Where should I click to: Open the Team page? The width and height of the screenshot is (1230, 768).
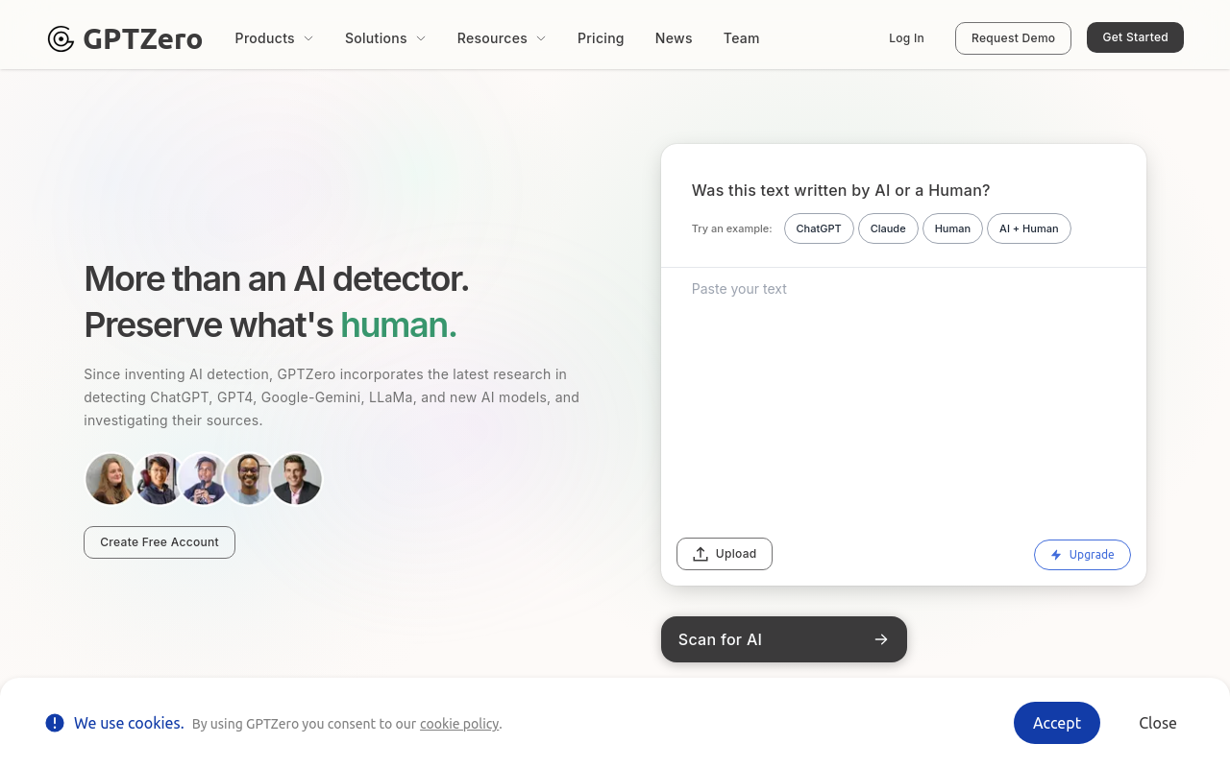[741, 38]
